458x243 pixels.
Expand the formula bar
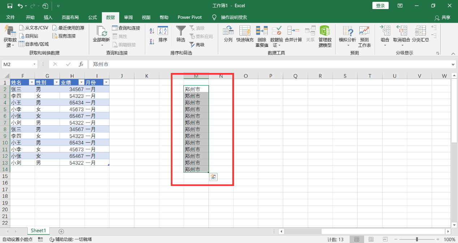453,64
